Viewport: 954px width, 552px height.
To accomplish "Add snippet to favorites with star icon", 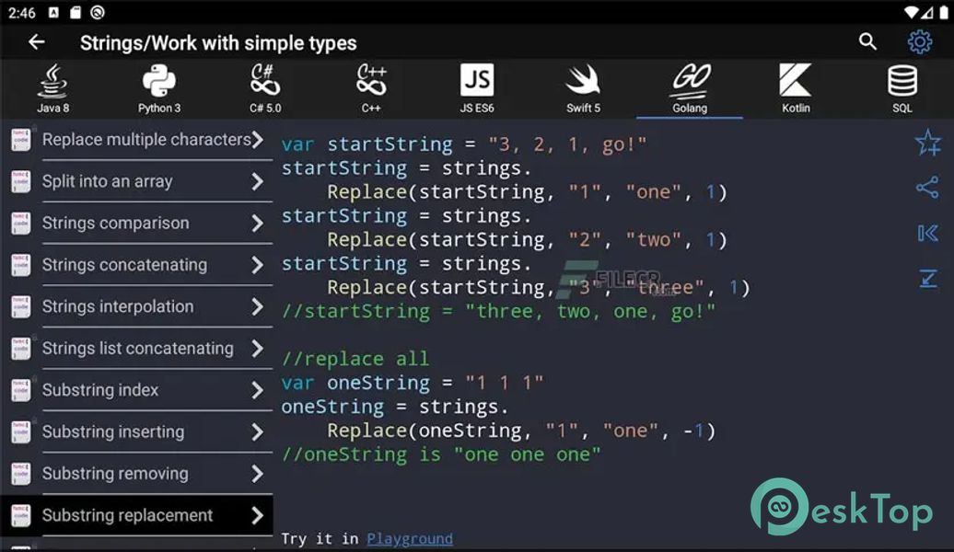I will pyautogui.click(x=927, y=143).
